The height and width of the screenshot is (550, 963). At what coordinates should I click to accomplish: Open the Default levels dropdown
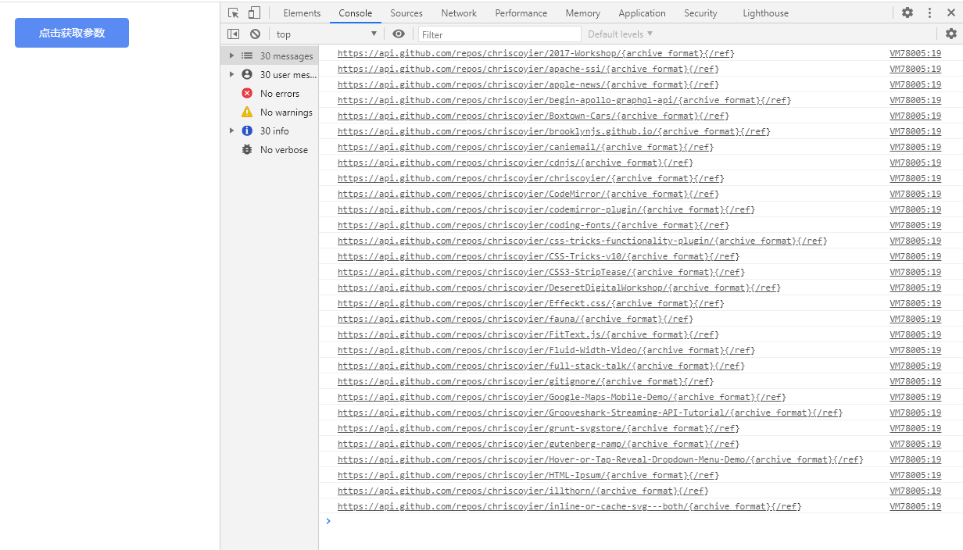(621, 34)
